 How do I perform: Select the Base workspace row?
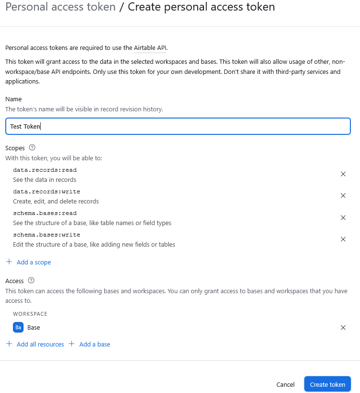point(35,327)
